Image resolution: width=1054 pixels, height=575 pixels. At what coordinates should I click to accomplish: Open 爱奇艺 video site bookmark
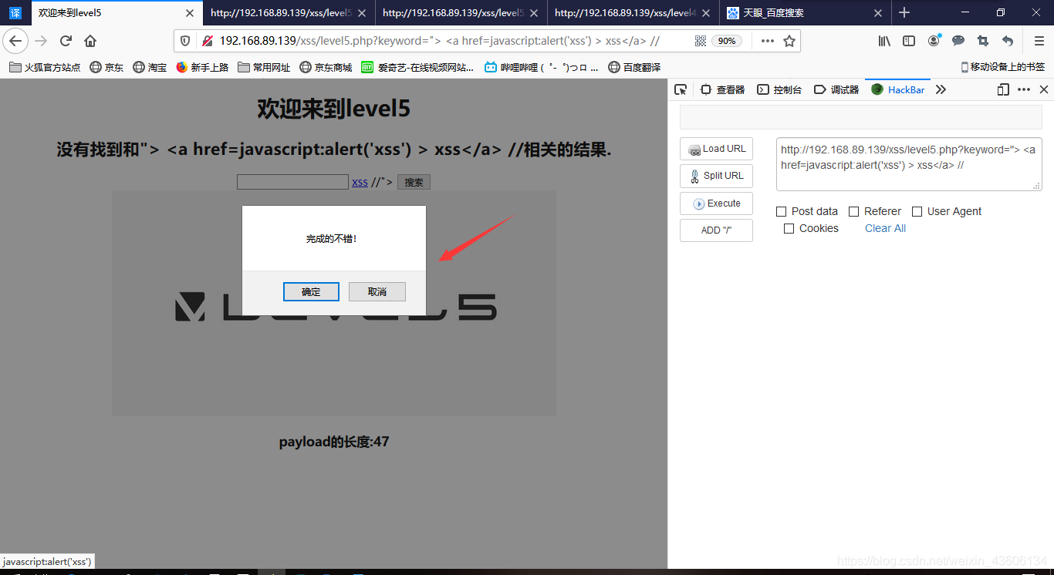pos(417,68)
